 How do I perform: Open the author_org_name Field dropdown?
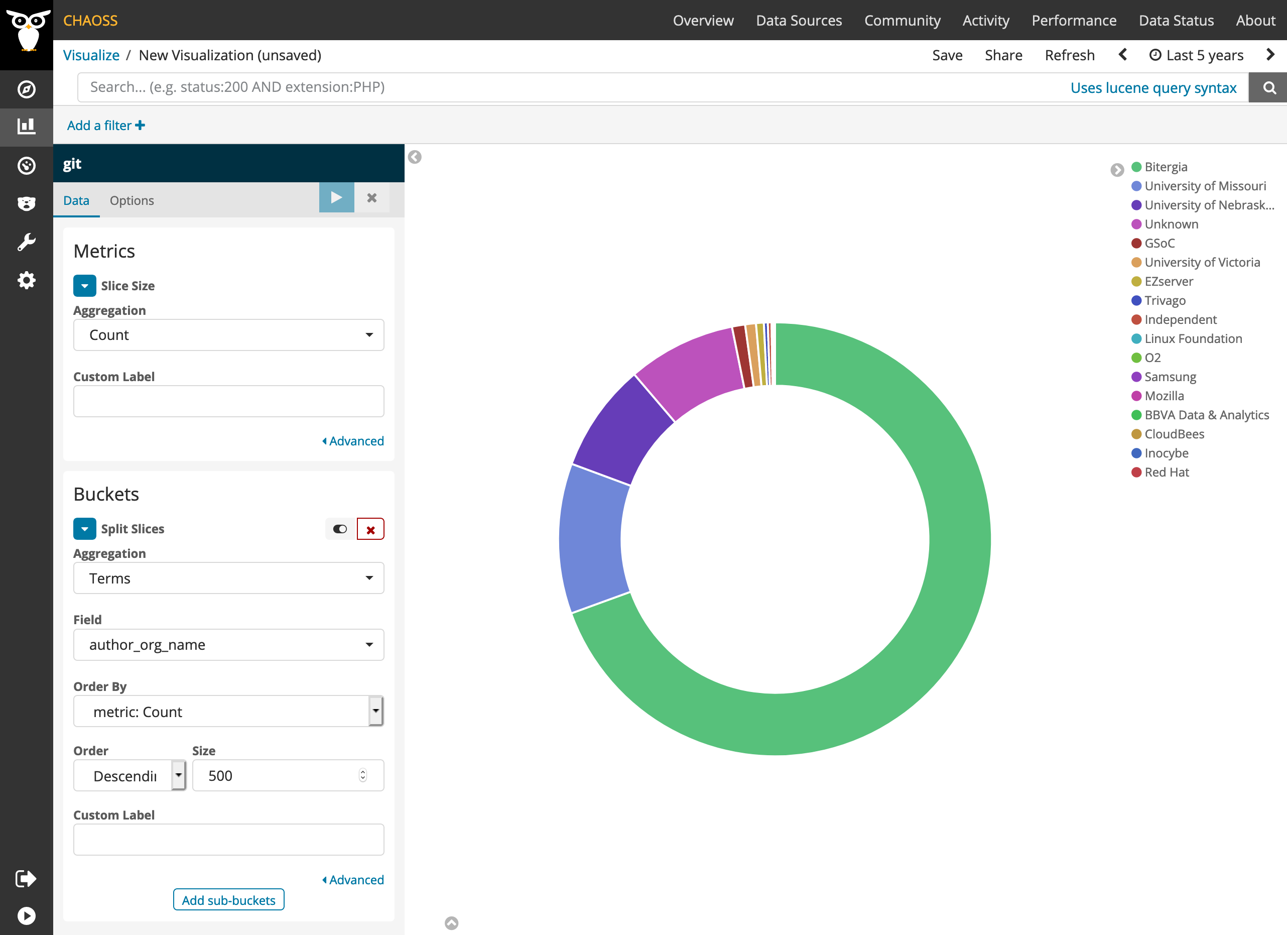229,644
